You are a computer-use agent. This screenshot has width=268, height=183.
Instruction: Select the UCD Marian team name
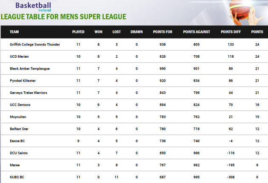tap(19, 56)
